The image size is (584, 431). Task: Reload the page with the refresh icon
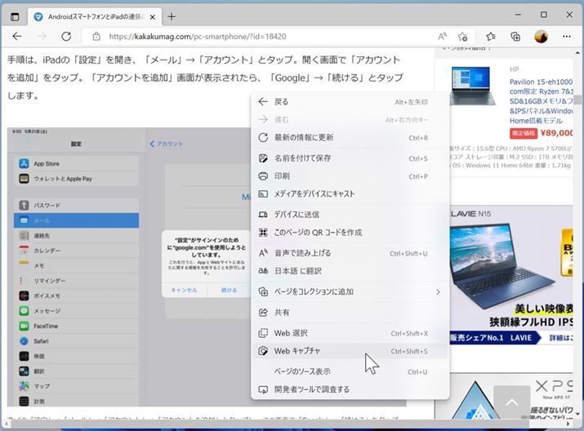(66, 37)
